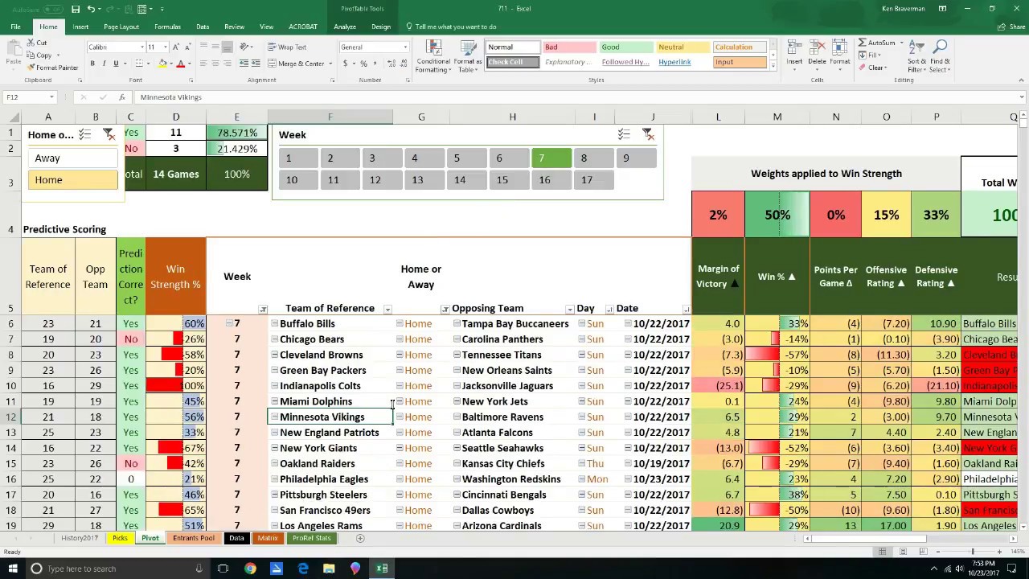
Task: Add a new worksheet with plus button
Action: tap(360, 538)
